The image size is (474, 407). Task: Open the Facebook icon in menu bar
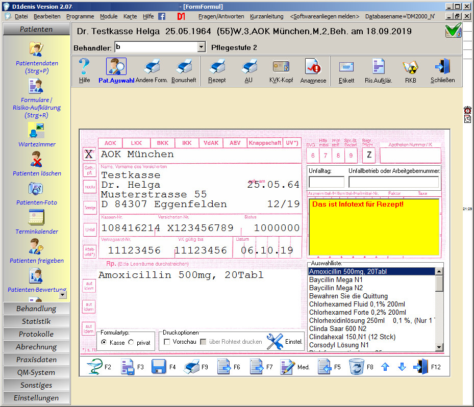(162, 16)
